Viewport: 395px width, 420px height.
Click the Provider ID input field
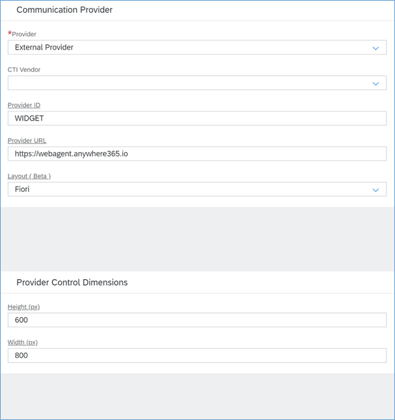coord(197,119)
